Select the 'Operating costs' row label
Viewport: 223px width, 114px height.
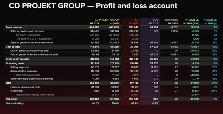(x=15, y=63)
